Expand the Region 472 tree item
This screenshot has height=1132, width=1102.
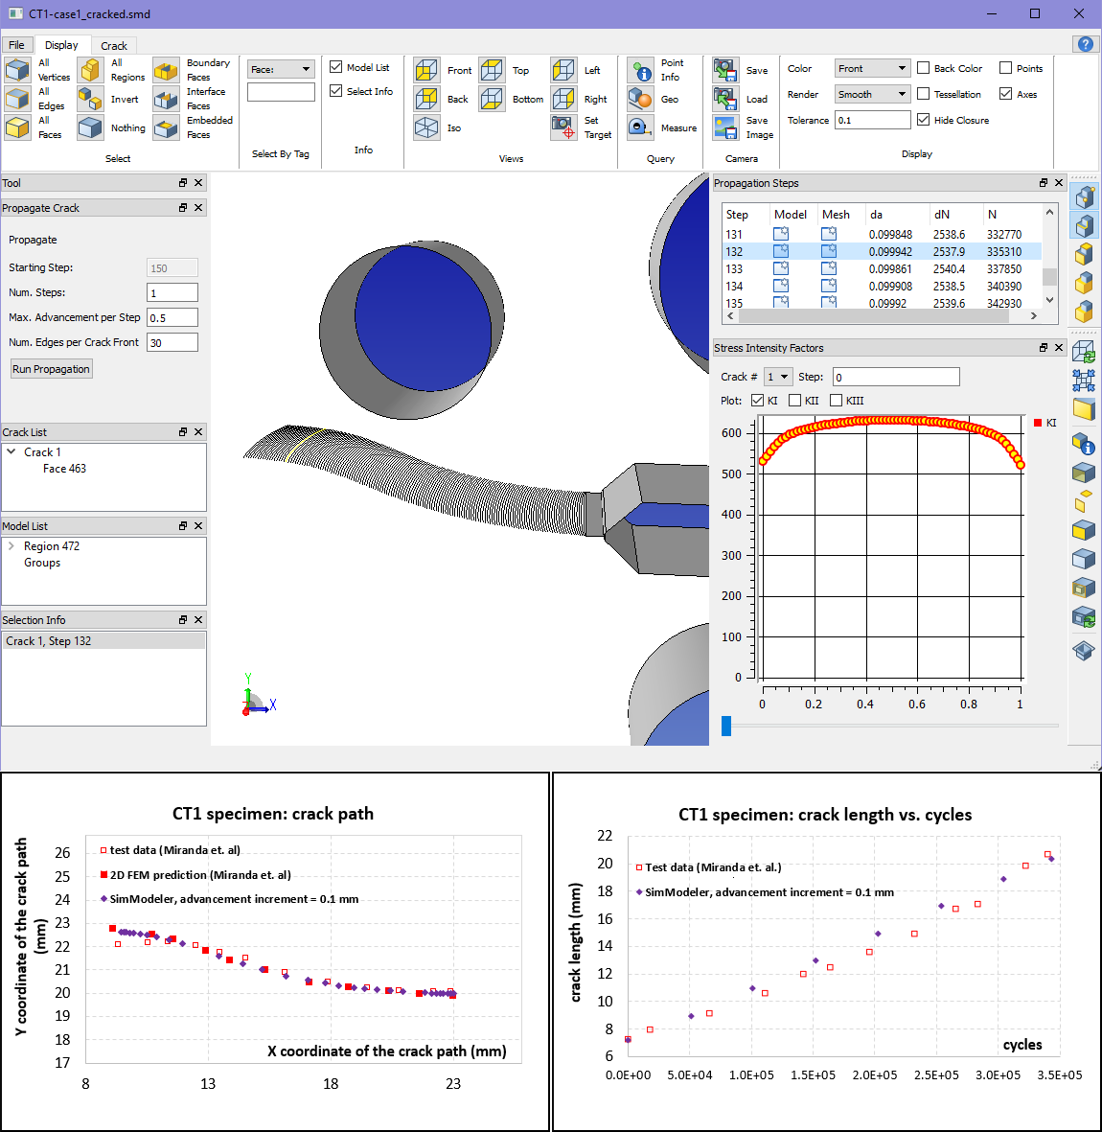point(11,546)
